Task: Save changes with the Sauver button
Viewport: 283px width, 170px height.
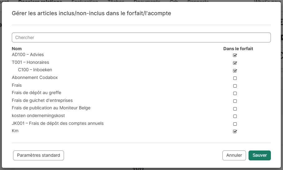Action: pyautogui.click(x=259, y=155)
